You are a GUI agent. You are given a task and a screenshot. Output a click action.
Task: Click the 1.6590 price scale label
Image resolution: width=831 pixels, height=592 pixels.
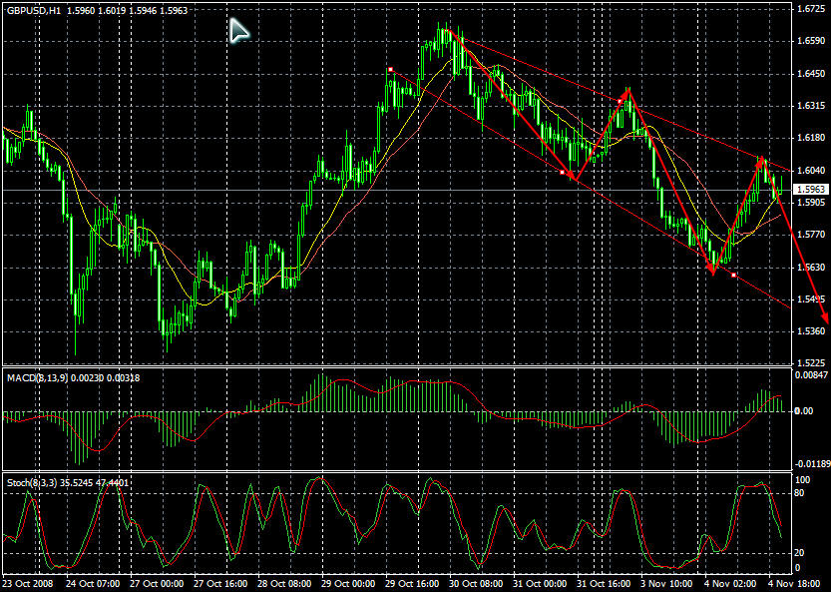tap(811, 41)
